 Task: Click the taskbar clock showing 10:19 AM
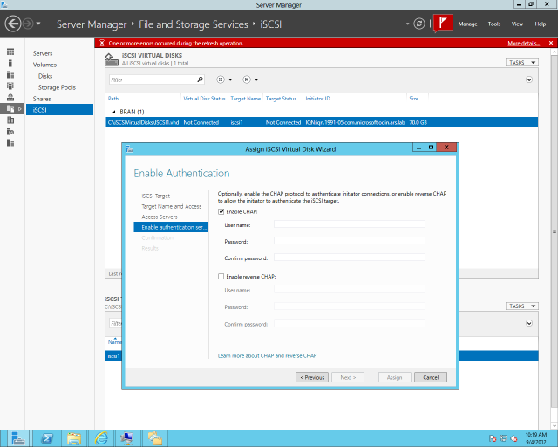tap(536, 438)
